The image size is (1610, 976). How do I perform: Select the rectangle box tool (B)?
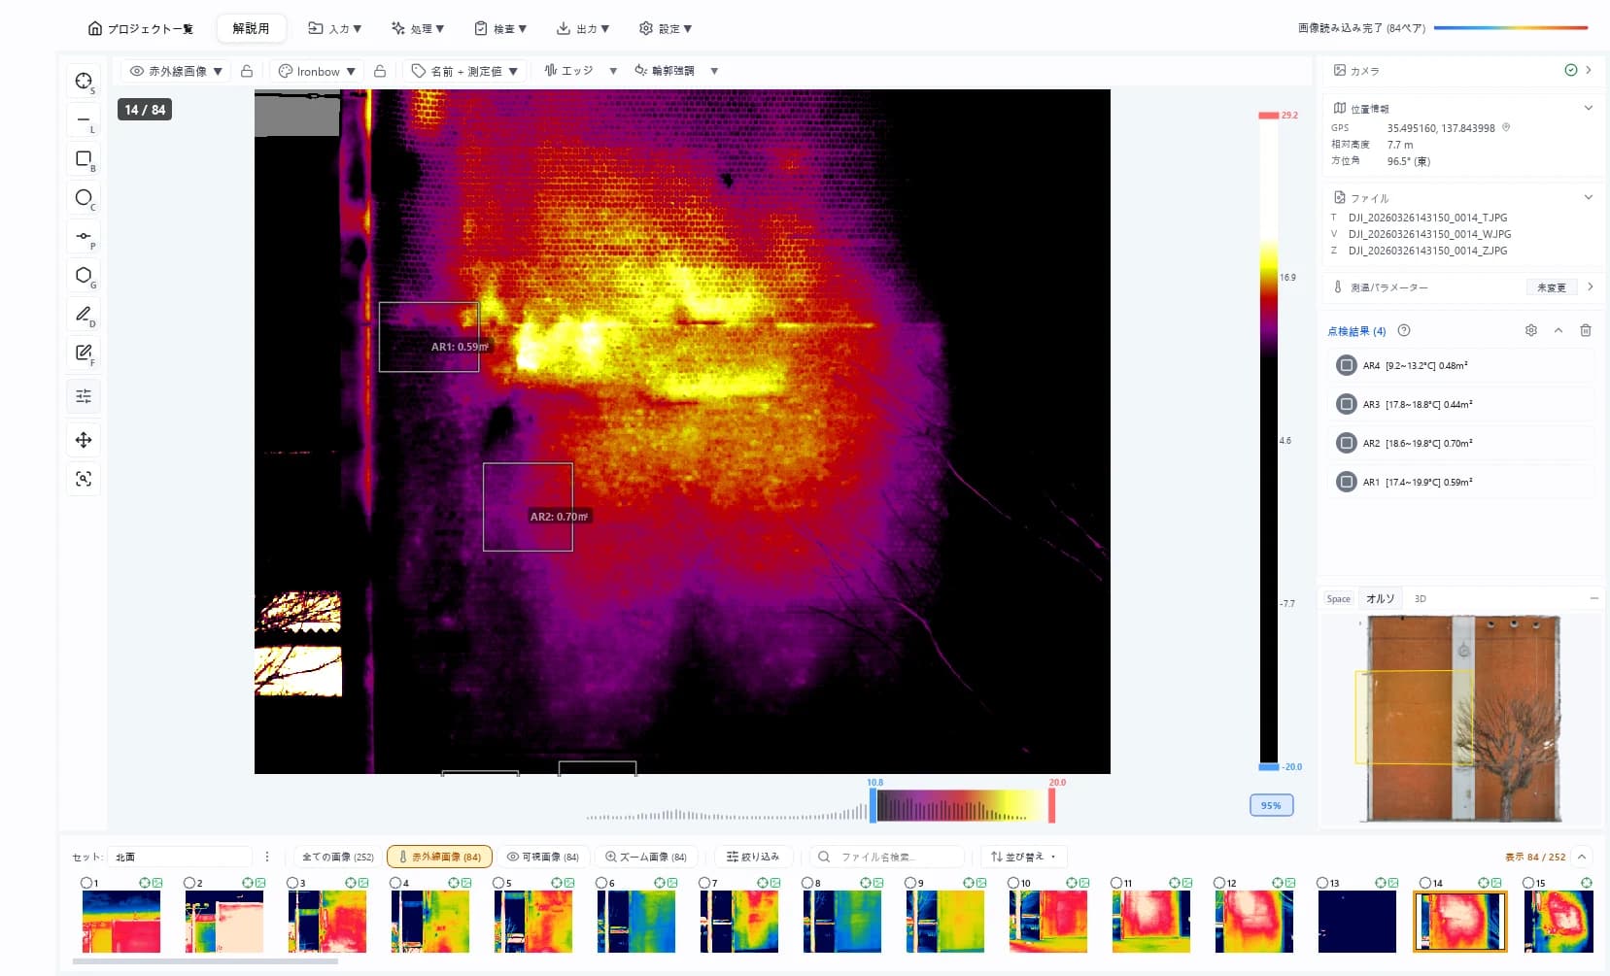[84, 159]
